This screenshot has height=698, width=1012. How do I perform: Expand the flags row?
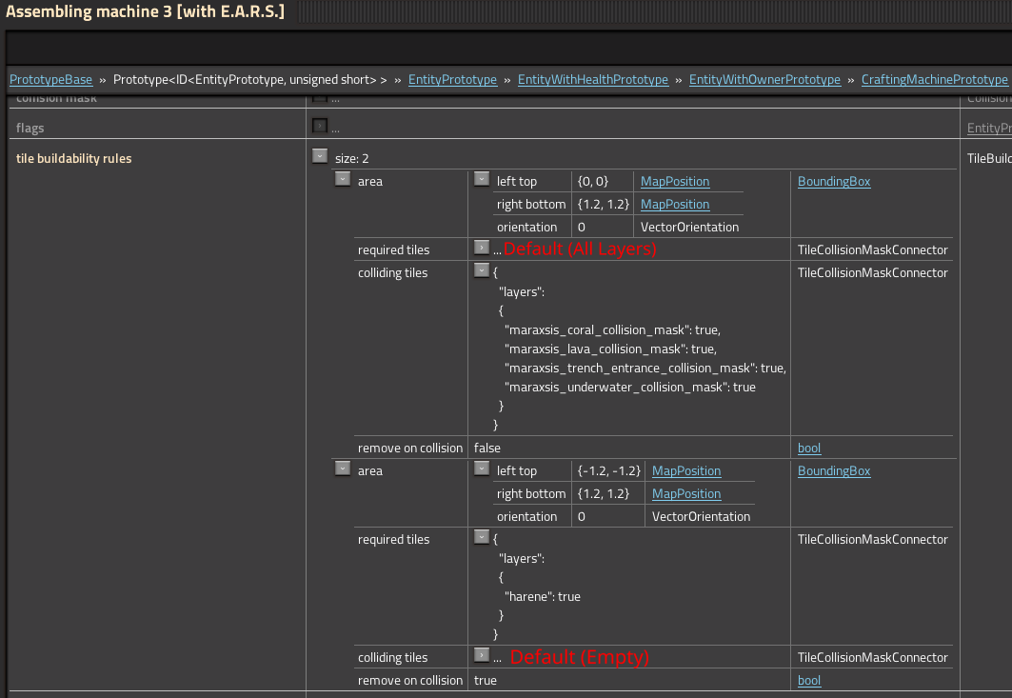pyautogui.click(x=320, y=126)
